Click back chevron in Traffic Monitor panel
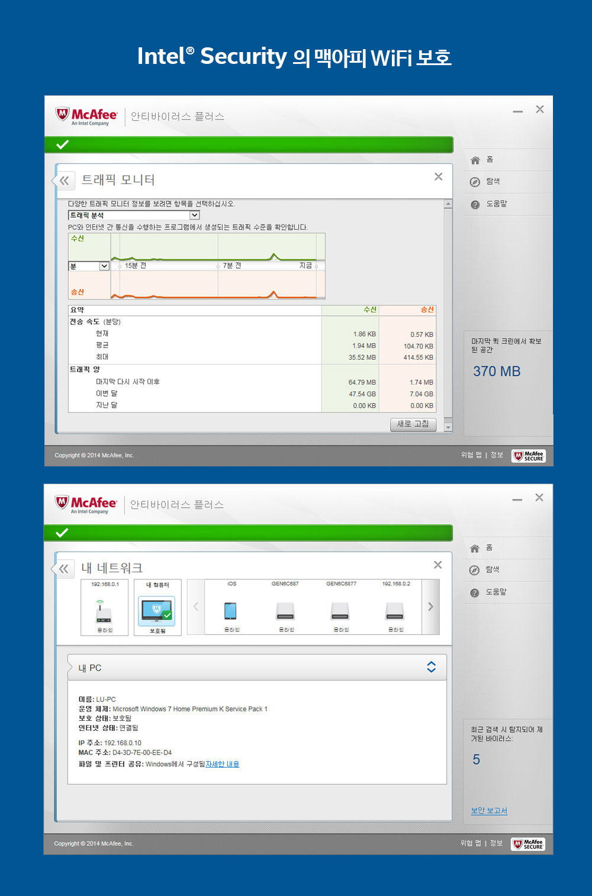 point(64,181)
